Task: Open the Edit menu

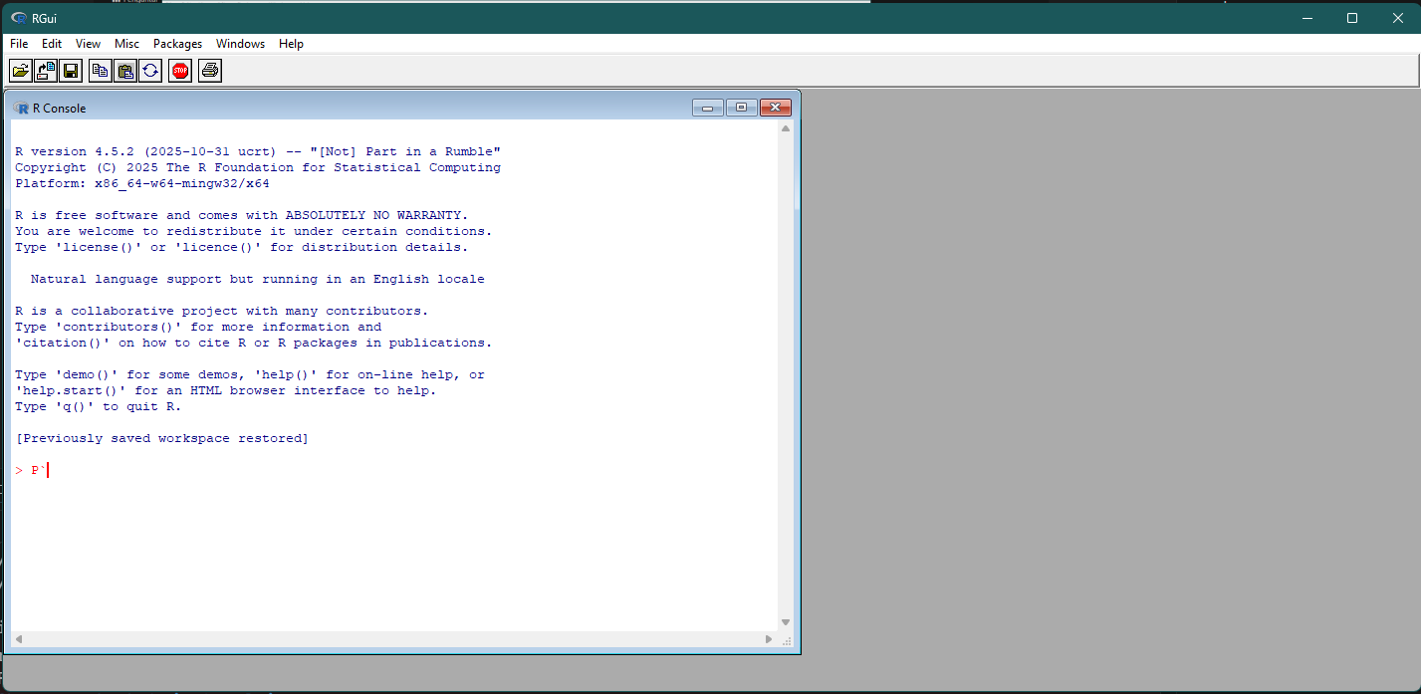Action: 51,43
